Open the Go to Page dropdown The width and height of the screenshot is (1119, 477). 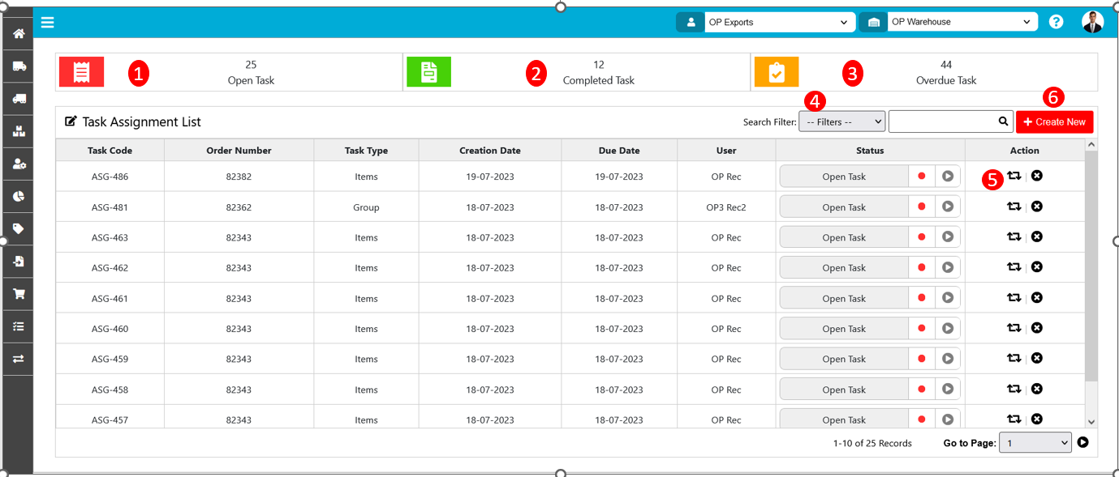coord(1035,443)
